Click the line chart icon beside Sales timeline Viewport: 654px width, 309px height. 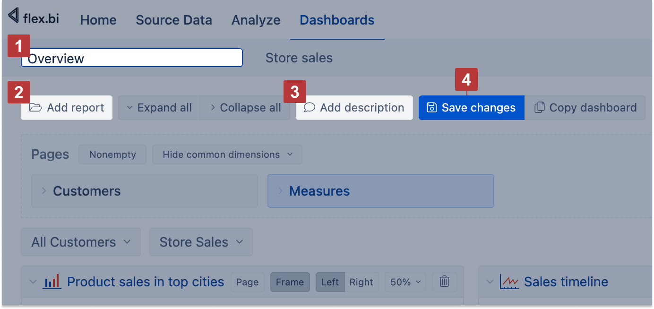tap(509, 281)
